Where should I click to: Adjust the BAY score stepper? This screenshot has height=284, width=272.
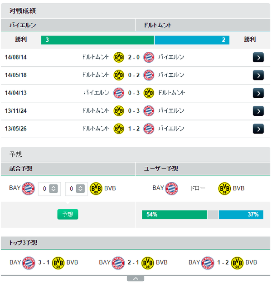(x=53, y=189)
